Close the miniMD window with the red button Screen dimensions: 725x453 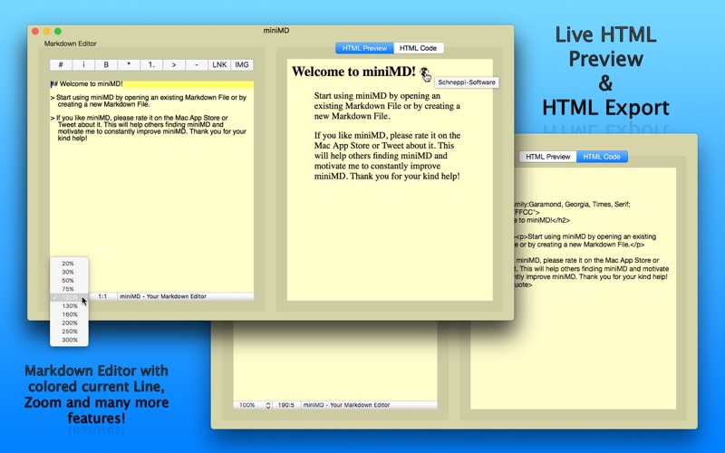tap(35, 31)
